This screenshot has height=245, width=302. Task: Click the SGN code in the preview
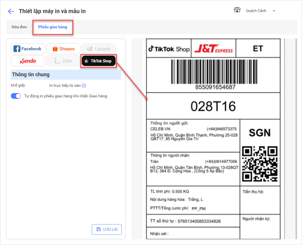pyautogui.click(x=260, y=133)
